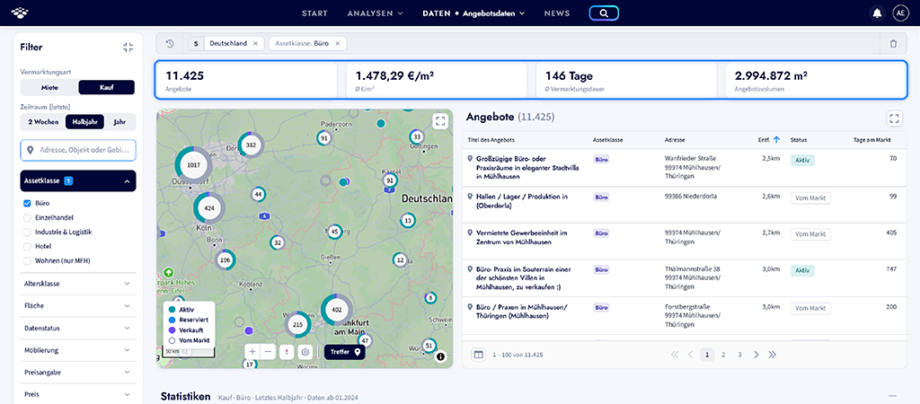Collapse the Filter panel
Image resolution: width=920 pixels, height=404 pixels.
click(x=128, y=48)
